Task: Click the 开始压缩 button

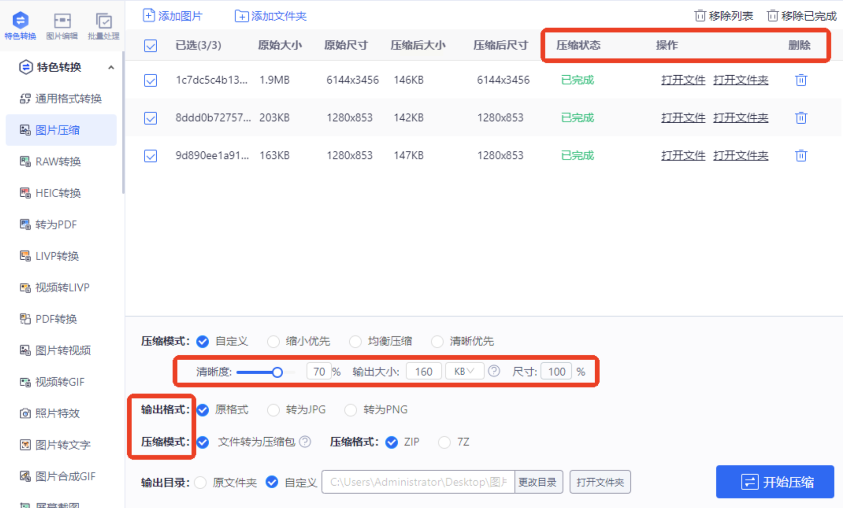Action: [775, 481]
